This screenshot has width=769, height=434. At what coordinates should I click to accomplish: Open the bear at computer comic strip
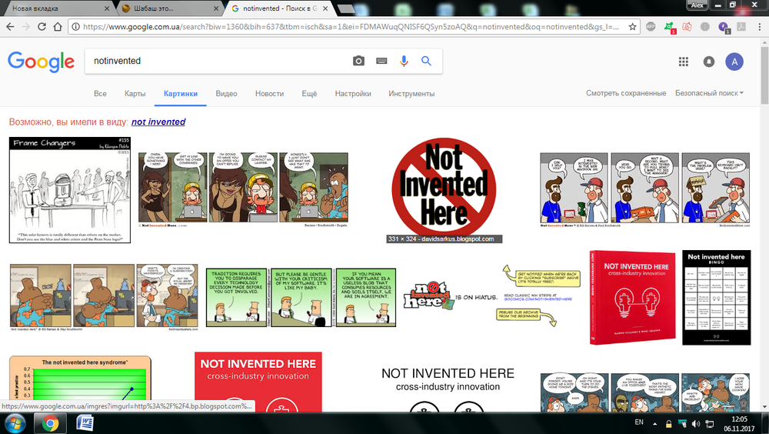coord(104,298)
